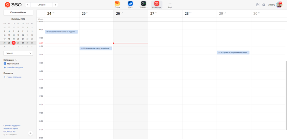
Task: Click the current time marker 10:37
Action: point(41,43)
